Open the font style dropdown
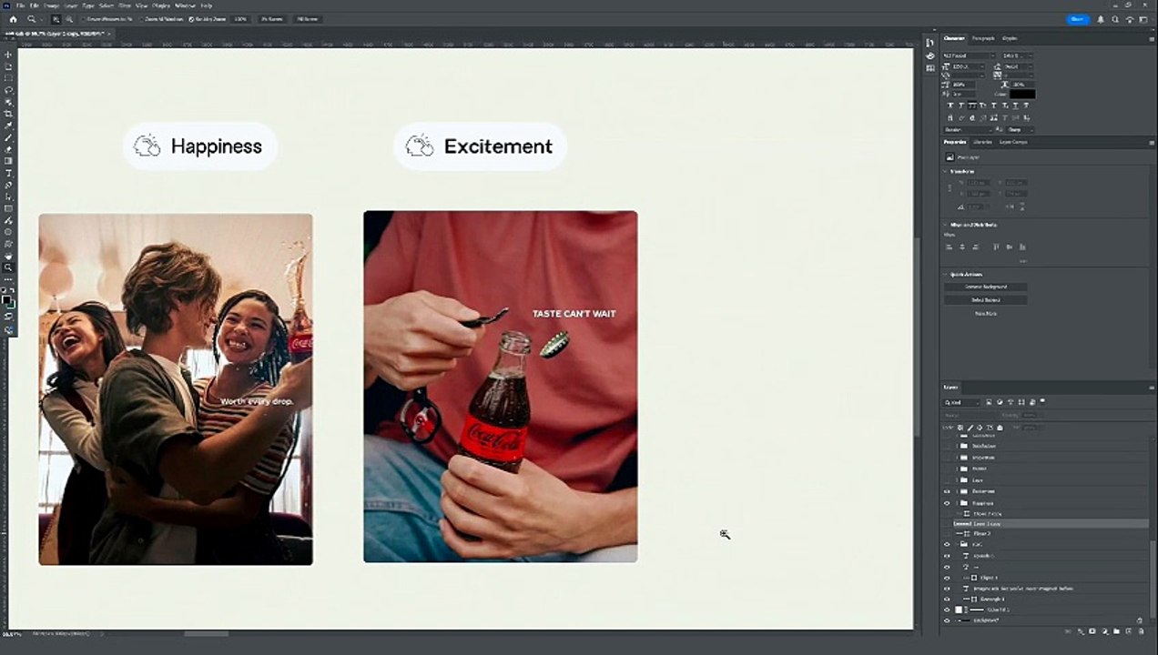The height and width of the screenshot is (655, 1158). (1018, 55)
